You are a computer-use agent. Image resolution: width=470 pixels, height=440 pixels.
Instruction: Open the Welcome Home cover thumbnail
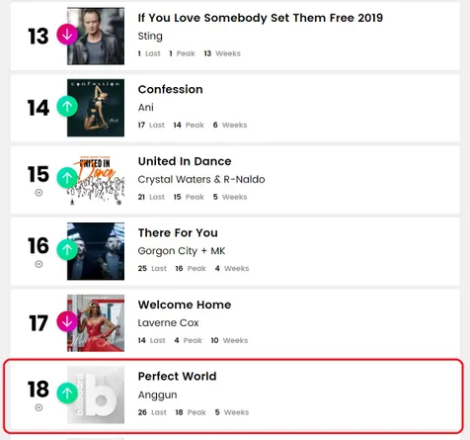coord(96,323)
